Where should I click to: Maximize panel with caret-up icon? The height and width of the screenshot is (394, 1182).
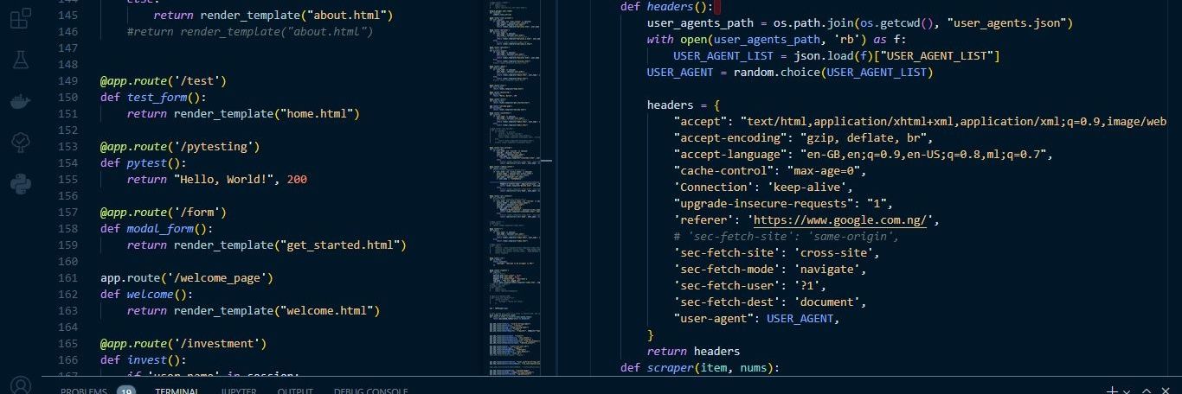pyautogui.click(x=1147, y=391)
